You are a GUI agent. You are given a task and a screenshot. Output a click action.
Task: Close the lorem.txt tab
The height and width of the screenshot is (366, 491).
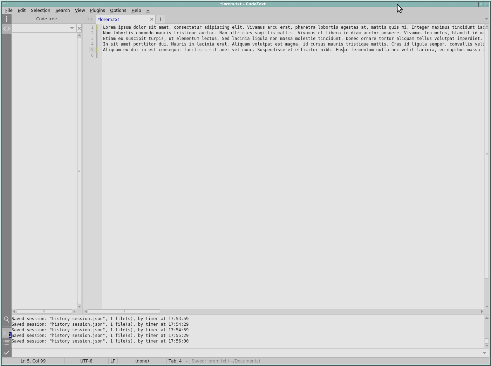tap(152, 20)
